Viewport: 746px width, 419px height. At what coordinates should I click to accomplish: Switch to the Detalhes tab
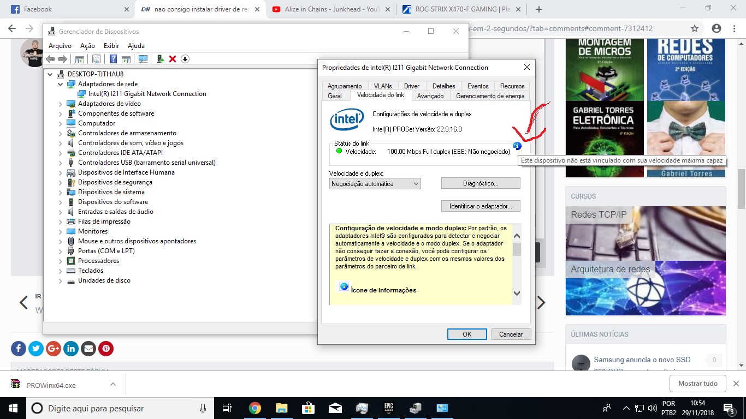pos(443,86)
